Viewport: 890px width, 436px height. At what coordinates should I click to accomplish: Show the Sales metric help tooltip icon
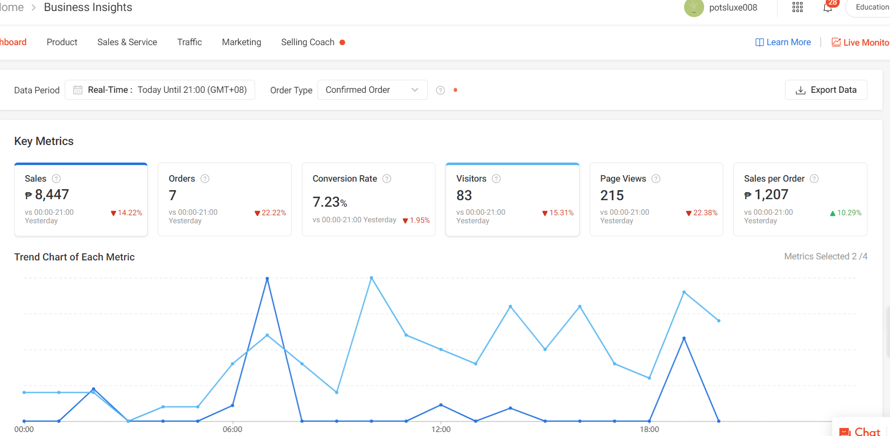(56, 179)
